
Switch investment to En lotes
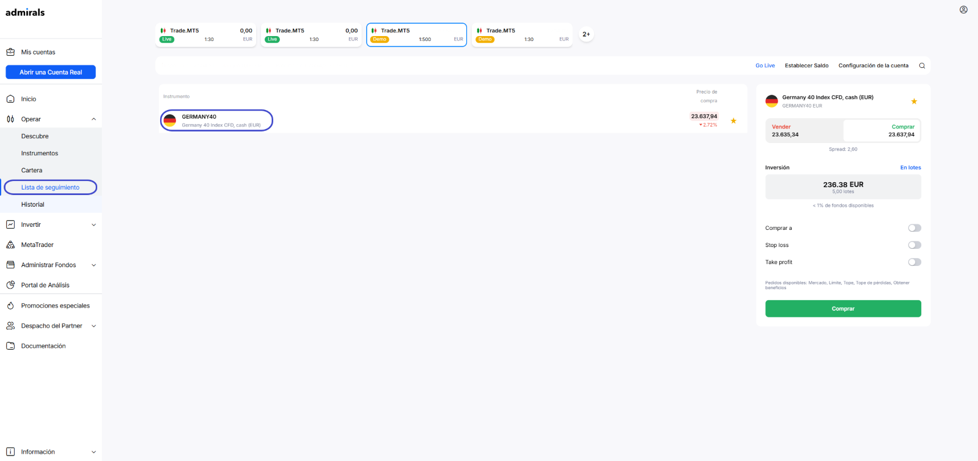910,168
